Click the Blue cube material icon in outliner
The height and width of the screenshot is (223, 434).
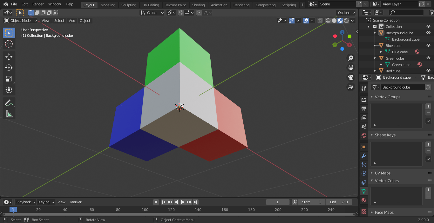[417, 52]
